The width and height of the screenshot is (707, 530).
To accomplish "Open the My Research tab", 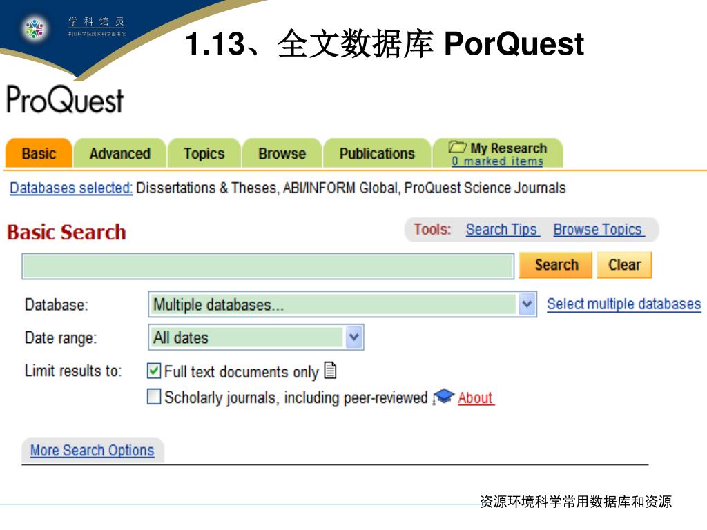I will click(x=498, y=153).
